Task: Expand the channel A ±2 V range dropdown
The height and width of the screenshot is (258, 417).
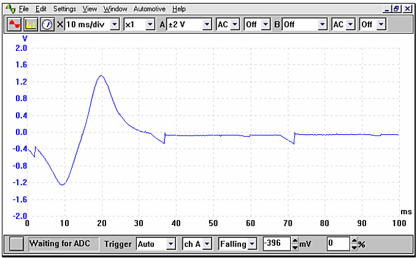Action: click(207, 25)
